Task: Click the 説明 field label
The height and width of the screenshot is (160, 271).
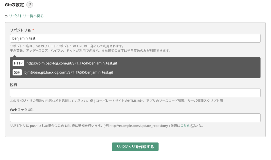Action: click(x=13, y=85)
